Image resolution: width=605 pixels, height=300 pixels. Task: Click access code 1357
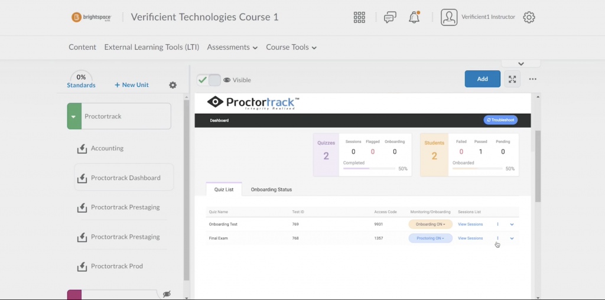(379, 239)
